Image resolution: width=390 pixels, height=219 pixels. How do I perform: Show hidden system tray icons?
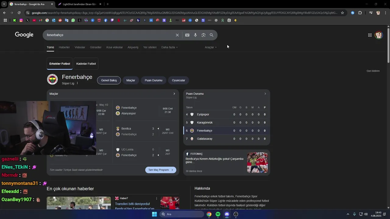point(348,214)
